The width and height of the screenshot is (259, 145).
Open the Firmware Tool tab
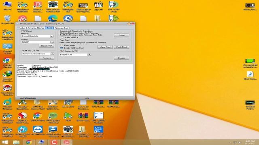62,28
